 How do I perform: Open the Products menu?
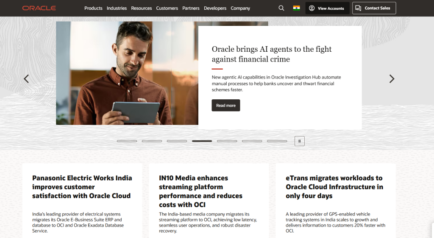click(x=93, y=8)
